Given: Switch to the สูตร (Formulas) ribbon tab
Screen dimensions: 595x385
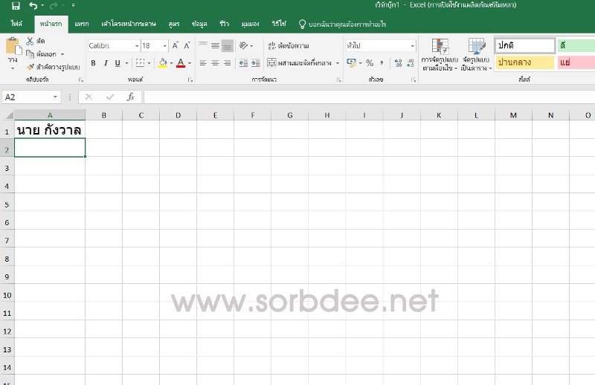Looking at the screenshot, I should click(x=174, y=25).
